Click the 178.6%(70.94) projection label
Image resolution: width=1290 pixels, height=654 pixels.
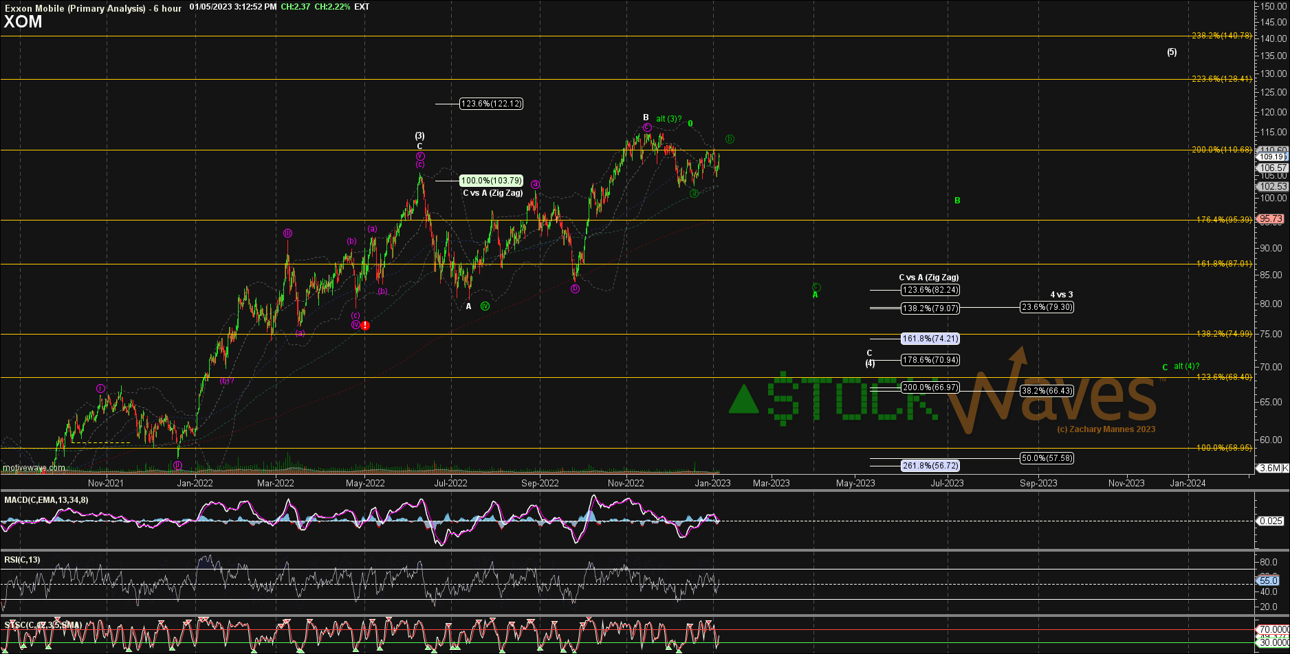click(x=930, y=360)
